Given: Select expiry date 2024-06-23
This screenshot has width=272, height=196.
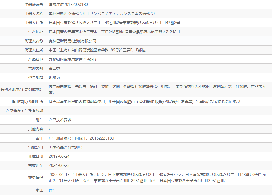Looking at the screenshot, I should (x=59, y=165).
